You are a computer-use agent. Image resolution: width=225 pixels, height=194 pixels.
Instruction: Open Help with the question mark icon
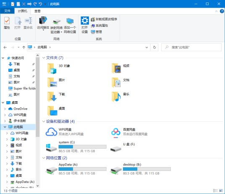point(222,11)
